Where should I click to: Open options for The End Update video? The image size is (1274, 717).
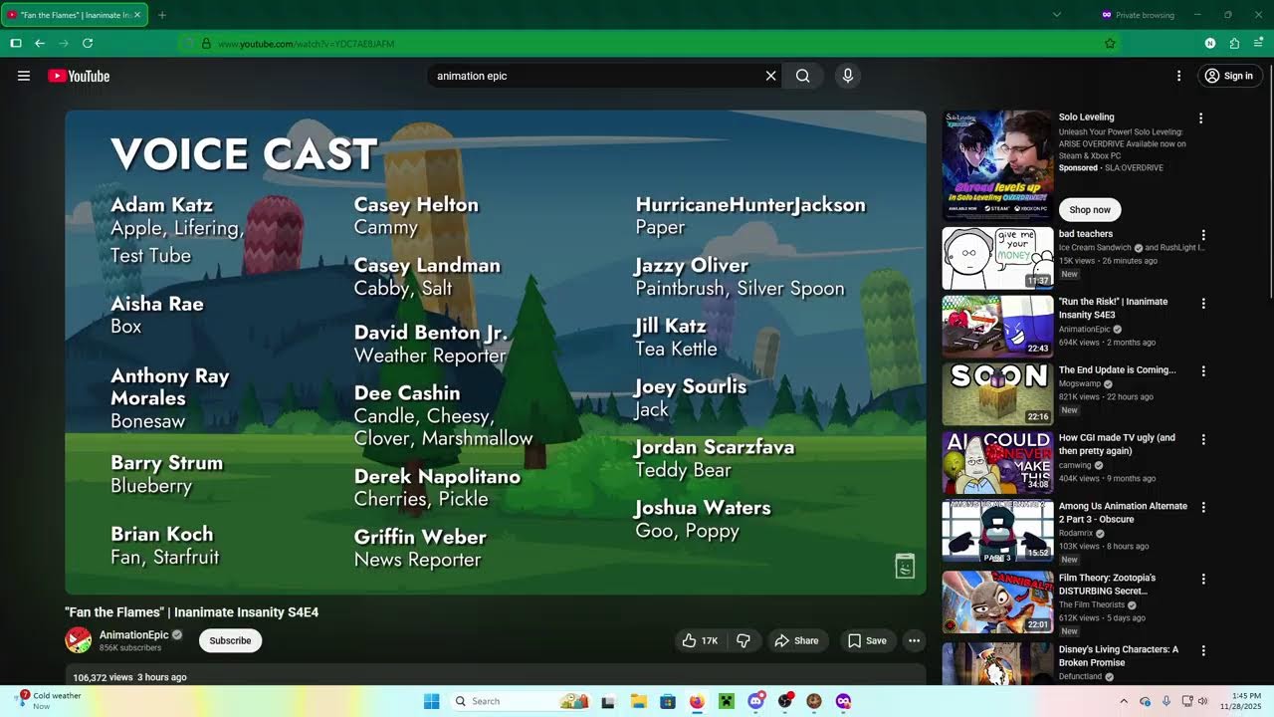click(x=1203, y=371)
